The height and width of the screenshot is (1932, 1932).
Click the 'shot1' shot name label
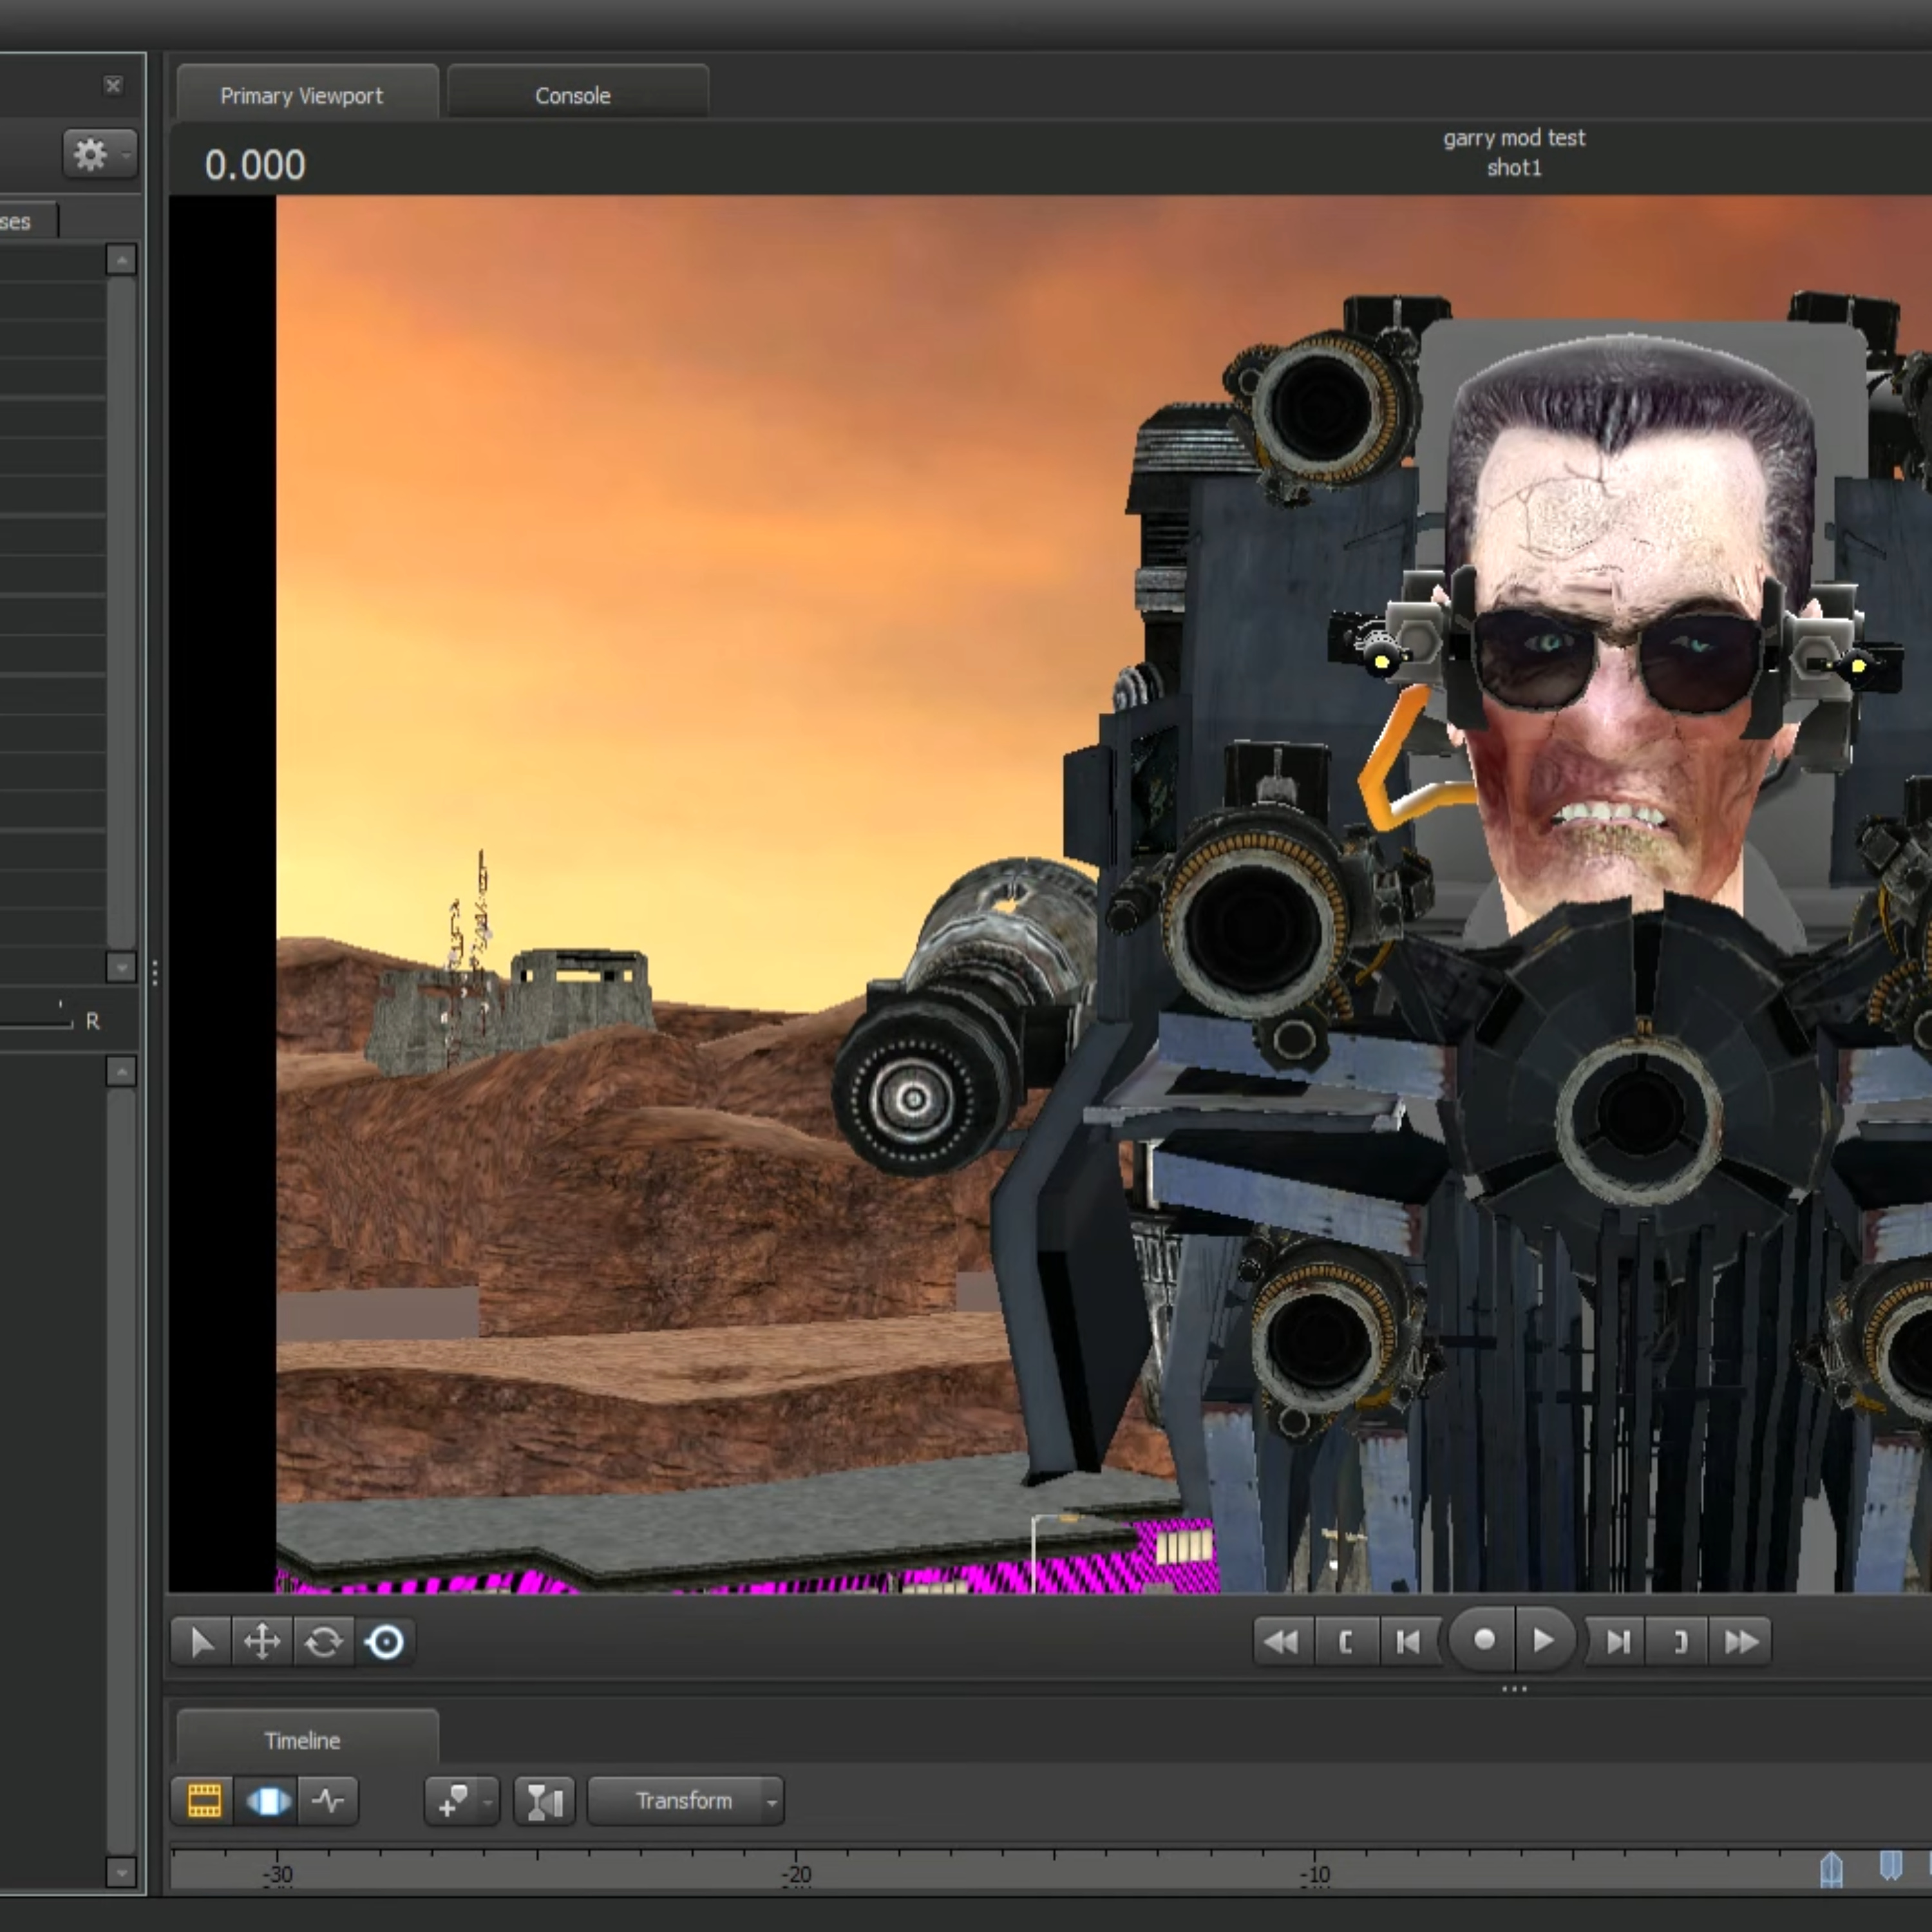1514,168
